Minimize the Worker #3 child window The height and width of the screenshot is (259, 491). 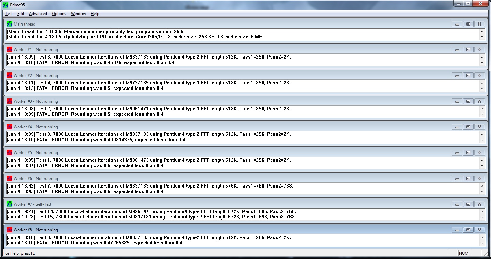tap(457, 101)
